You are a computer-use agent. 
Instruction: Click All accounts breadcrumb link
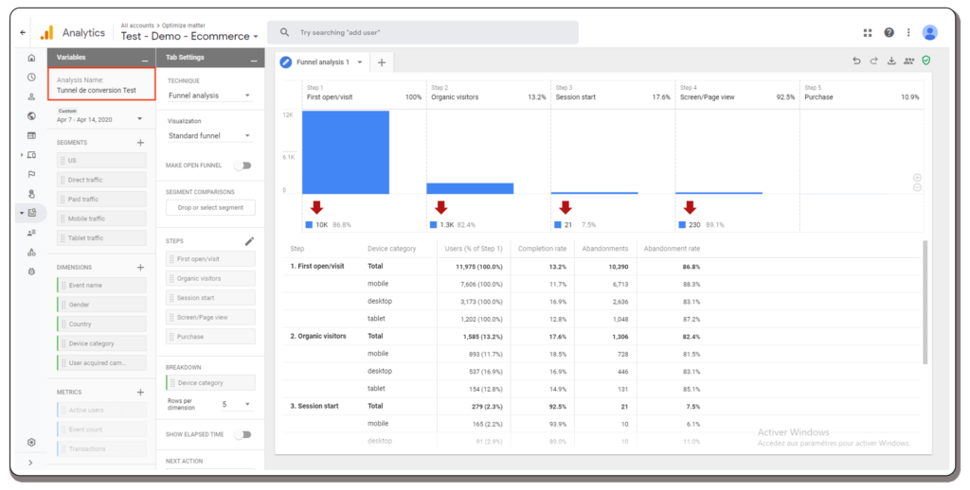(x=137, y=26)
